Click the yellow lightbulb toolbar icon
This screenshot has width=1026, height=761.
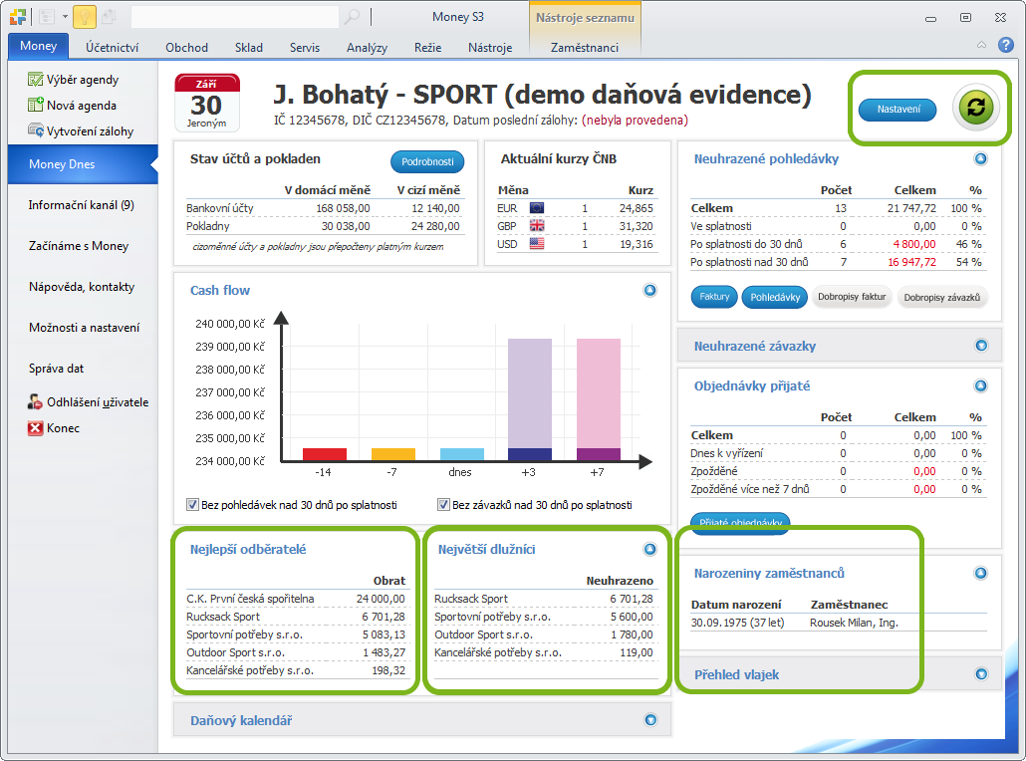[85, 17]
